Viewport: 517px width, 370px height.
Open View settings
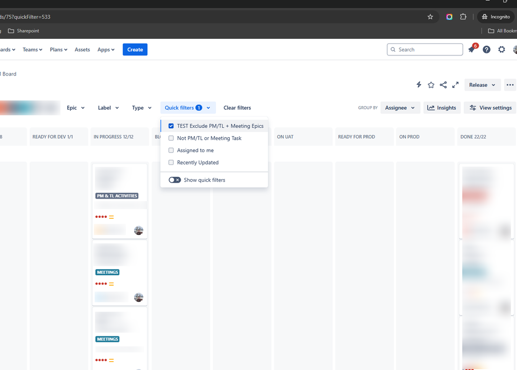491,108
